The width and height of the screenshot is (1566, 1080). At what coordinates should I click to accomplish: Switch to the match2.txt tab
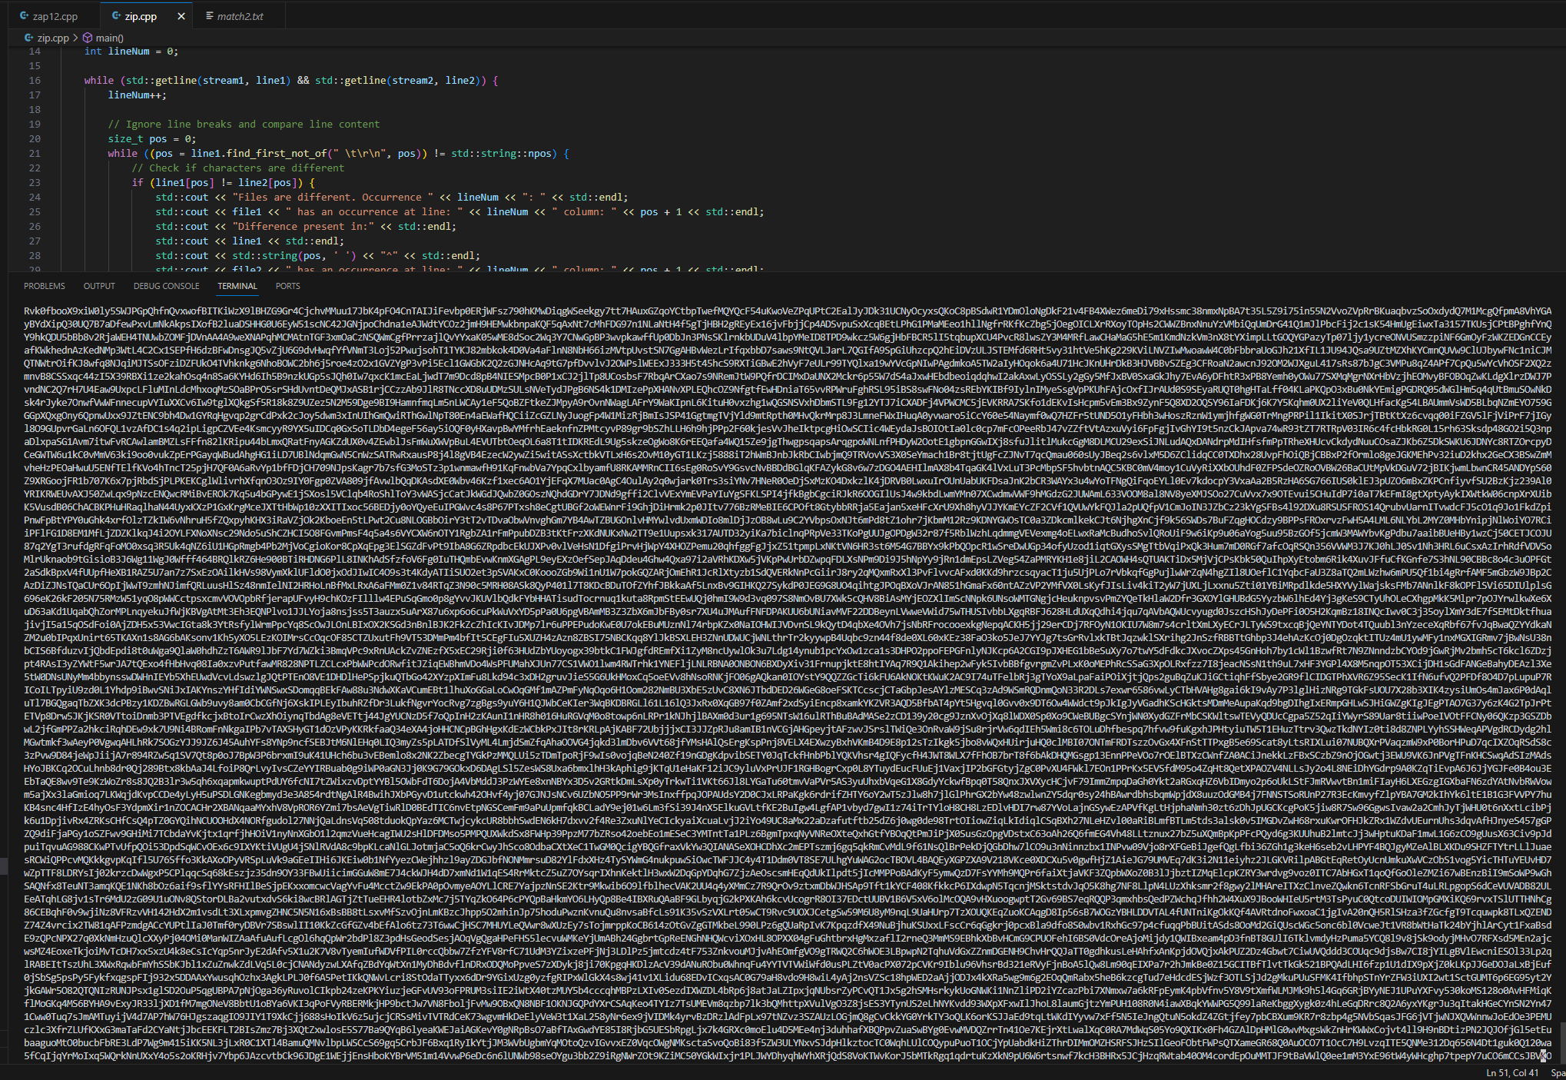click(x=240, y=15)
